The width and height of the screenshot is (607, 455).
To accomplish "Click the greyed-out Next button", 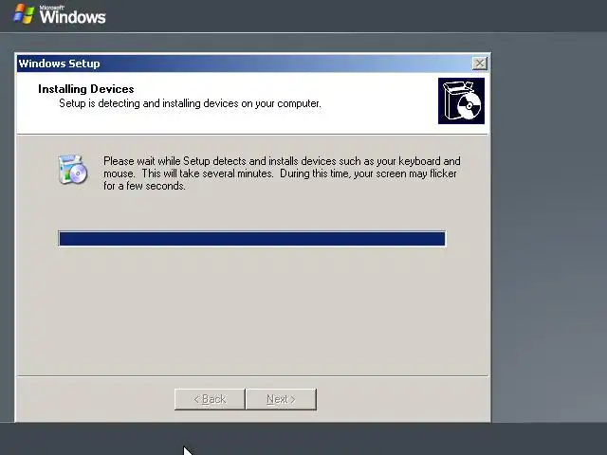I will (281, 399).
